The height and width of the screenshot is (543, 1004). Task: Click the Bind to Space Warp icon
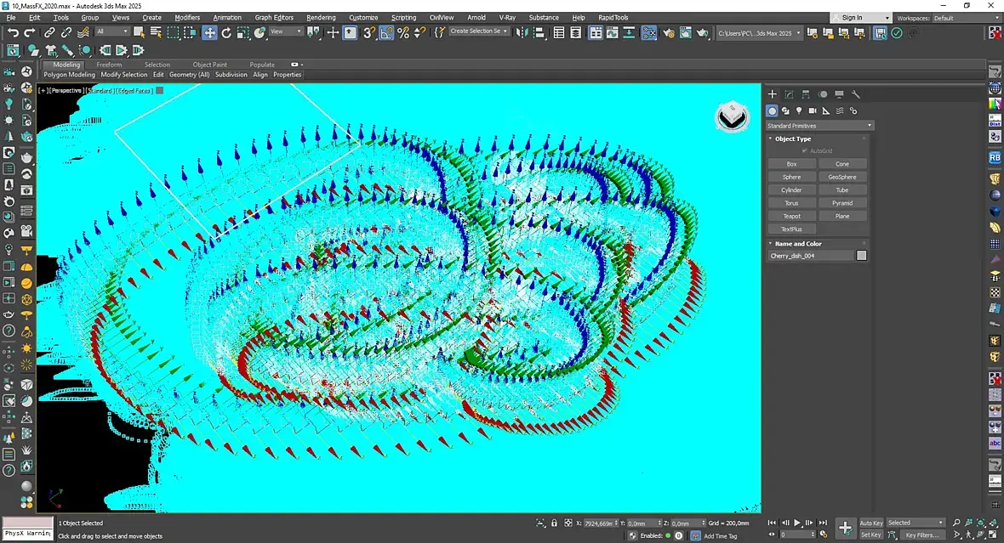83,32
